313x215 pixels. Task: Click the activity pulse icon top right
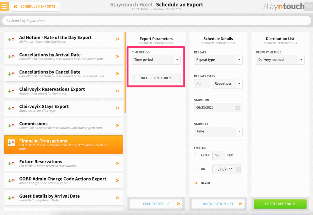(309, 6)
